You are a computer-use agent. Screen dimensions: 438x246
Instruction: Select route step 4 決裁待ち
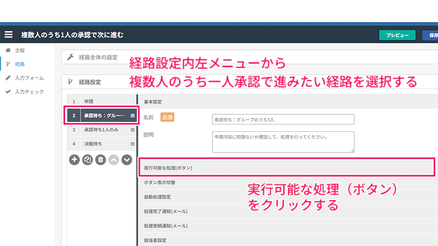pyautogui.click(x=102, y=144)
